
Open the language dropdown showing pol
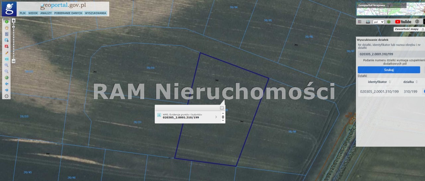(378, 22)
